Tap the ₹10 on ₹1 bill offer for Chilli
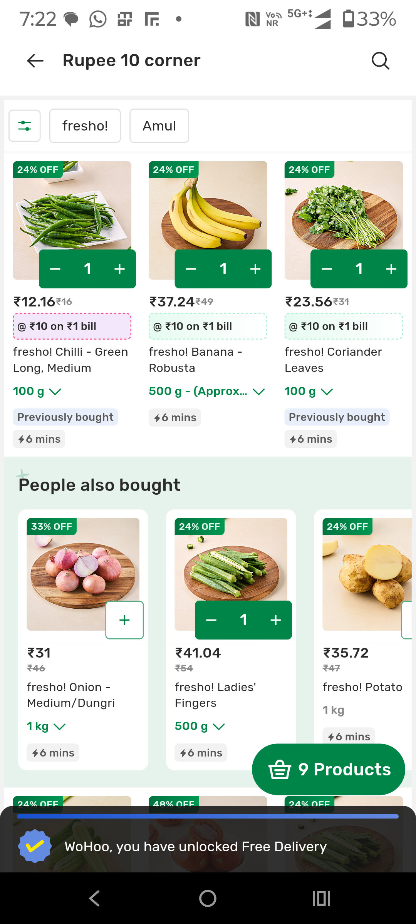The height and width of the screenshot is (924, 416). (72, 326)
